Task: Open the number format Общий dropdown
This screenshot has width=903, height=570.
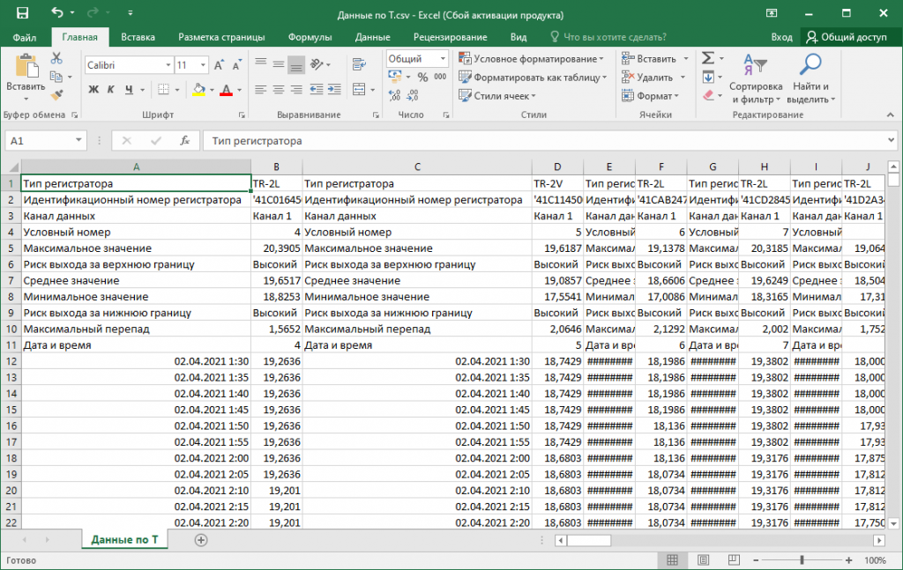Action: (x=443, y=59)
